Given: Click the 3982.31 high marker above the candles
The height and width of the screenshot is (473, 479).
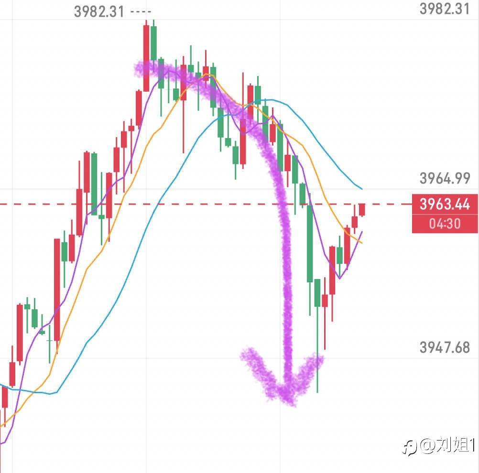Looking at the screenshot, I should (x=99, y=11).
